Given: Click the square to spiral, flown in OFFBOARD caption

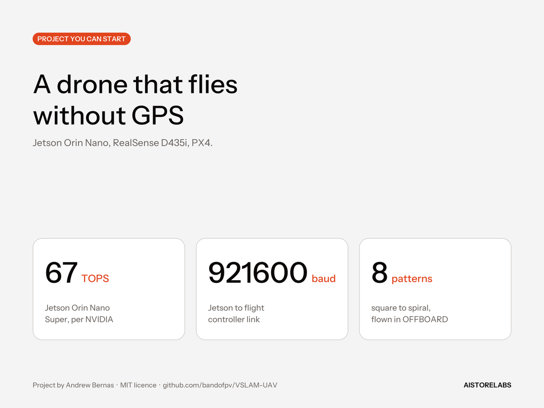Looking at the screenshot, I should [x=409, y=314].
